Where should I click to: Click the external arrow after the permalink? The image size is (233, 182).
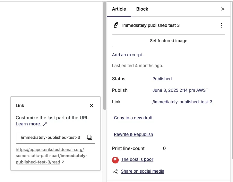point(63,162)
